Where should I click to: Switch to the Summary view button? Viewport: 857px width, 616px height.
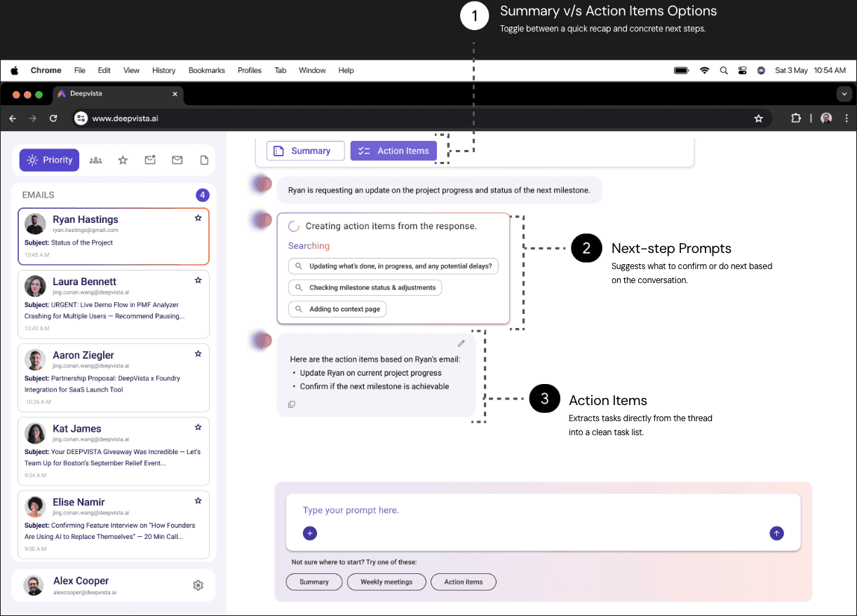(x=306, y=151)
